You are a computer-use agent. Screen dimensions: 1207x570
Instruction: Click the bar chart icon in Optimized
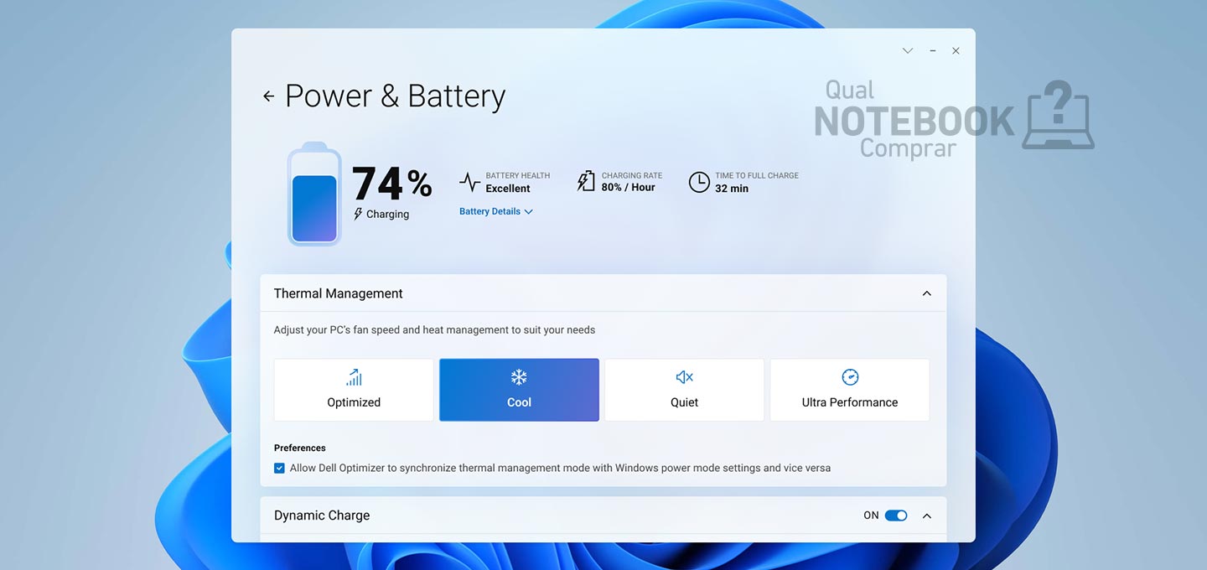354,377
